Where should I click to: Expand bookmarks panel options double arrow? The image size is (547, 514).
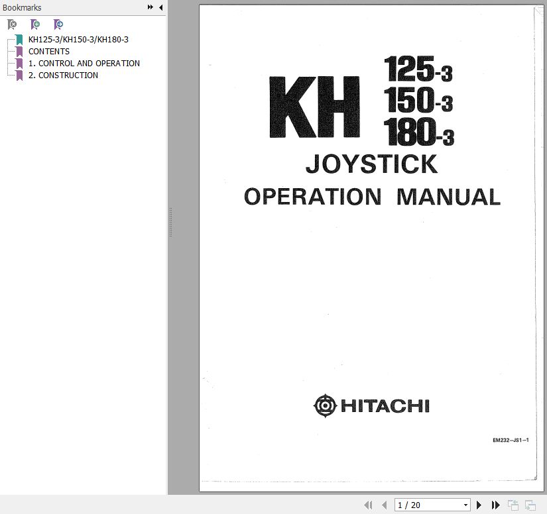click(x=151, y=7)
